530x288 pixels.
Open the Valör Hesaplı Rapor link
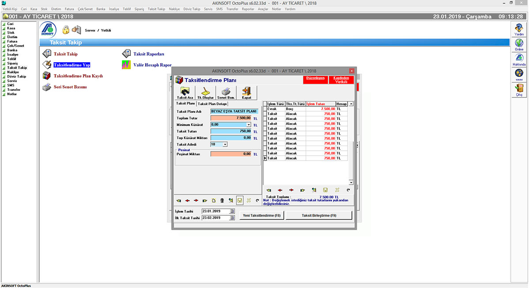[x=152, y=65]
